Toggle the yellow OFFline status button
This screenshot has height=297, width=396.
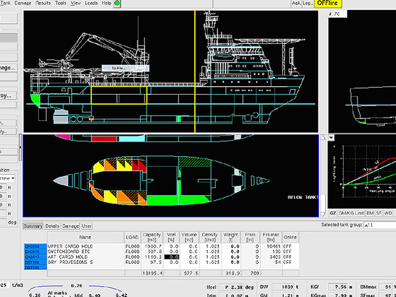328,3
